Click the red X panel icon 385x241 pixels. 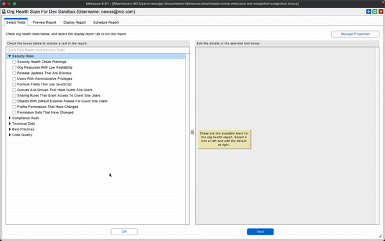pyautogui.click(x=381, y=12)
